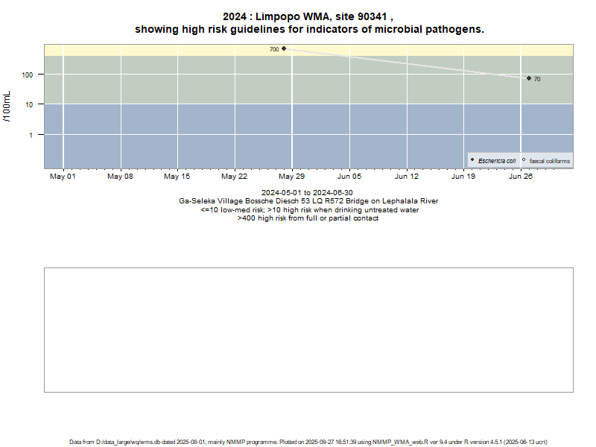Click the May 29 x-axis label

coord(291,177)
